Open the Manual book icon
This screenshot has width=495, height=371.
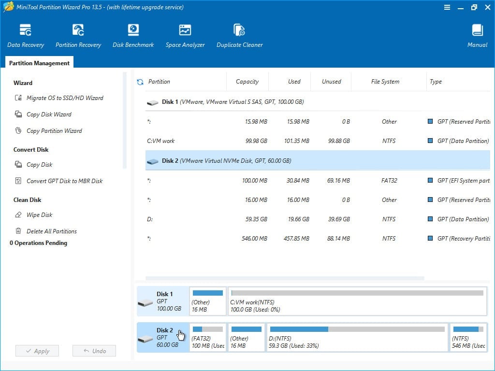click(x=477, y=30)
